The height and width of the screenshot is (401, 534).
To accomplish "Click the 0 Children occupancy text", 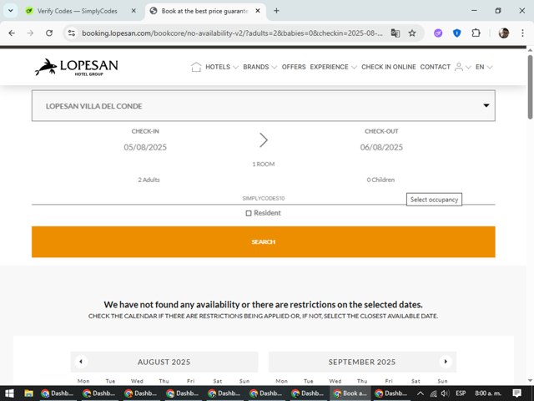I will click(x=380, y=180).
